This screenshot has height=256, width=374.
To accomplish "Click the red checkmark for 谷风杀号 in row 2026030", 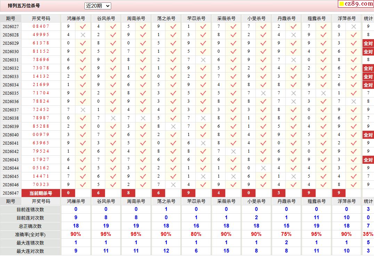I will [x=113, y=52].
